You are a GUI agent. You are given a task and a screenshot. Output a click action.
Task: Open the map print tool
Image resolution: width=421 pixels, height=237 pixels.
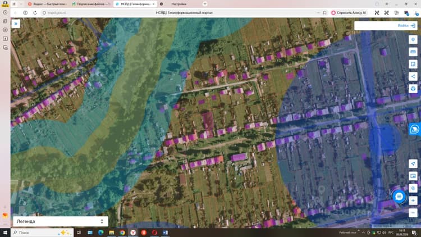coord(413,88)
